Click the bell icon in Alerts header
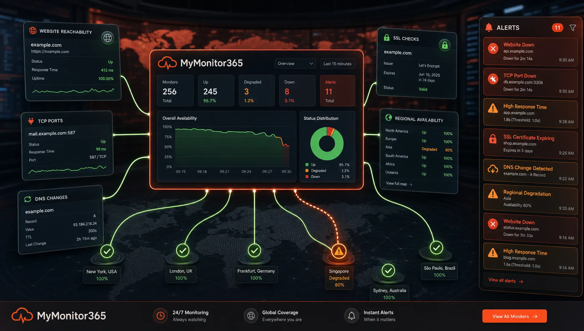 pos(489,27)
